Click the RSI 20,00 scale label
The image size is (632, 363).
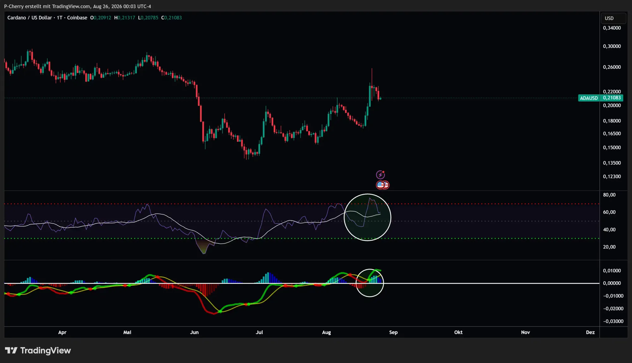tap(609, 247)
